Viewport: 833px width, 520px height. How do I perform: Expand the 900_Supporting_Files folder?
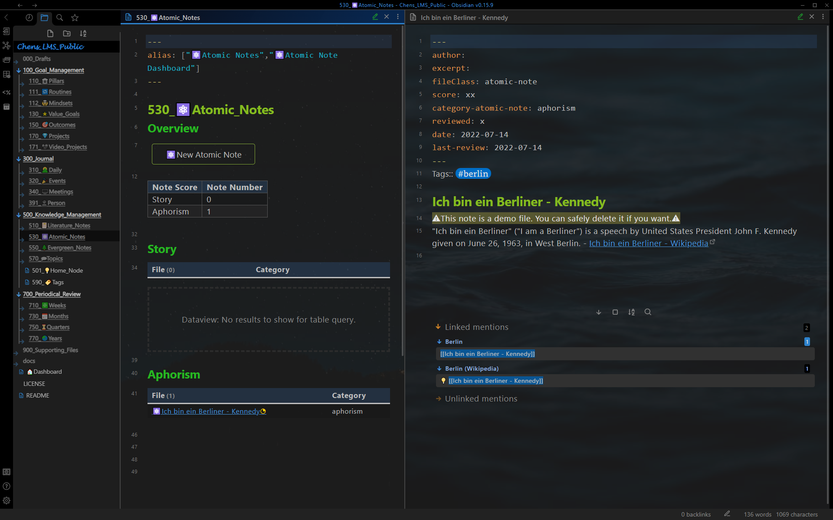pos(16,352)
